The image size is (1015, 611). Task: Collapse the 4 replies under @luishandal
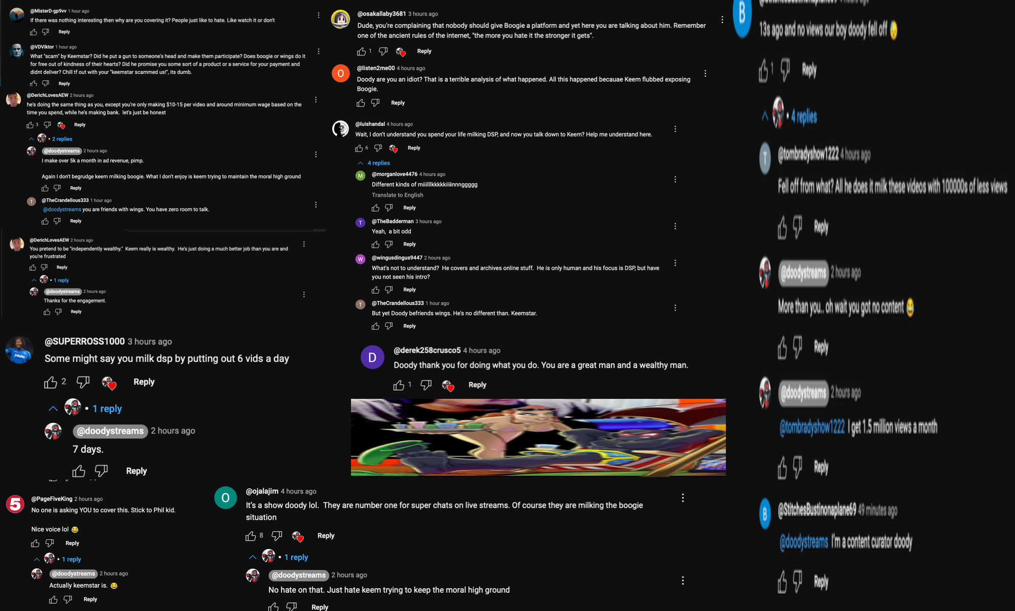click(x=374, y=163)
